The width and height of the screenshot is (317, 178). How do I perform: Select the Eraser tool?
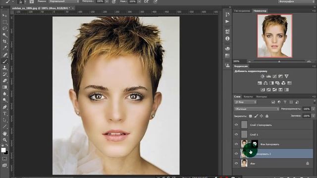coord(4,81)
